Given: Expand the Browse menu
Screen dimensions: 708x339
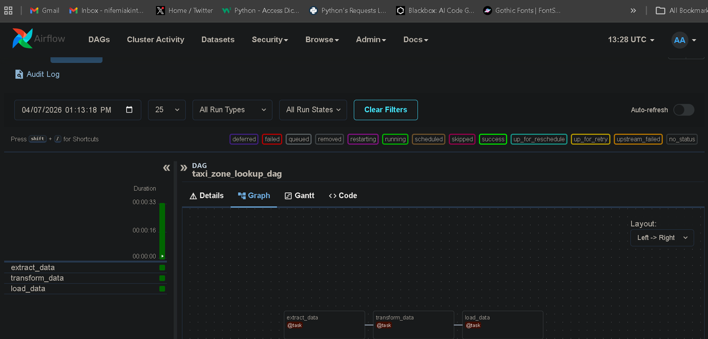Looking at the screenshot, I should click(x=322, y=40).
